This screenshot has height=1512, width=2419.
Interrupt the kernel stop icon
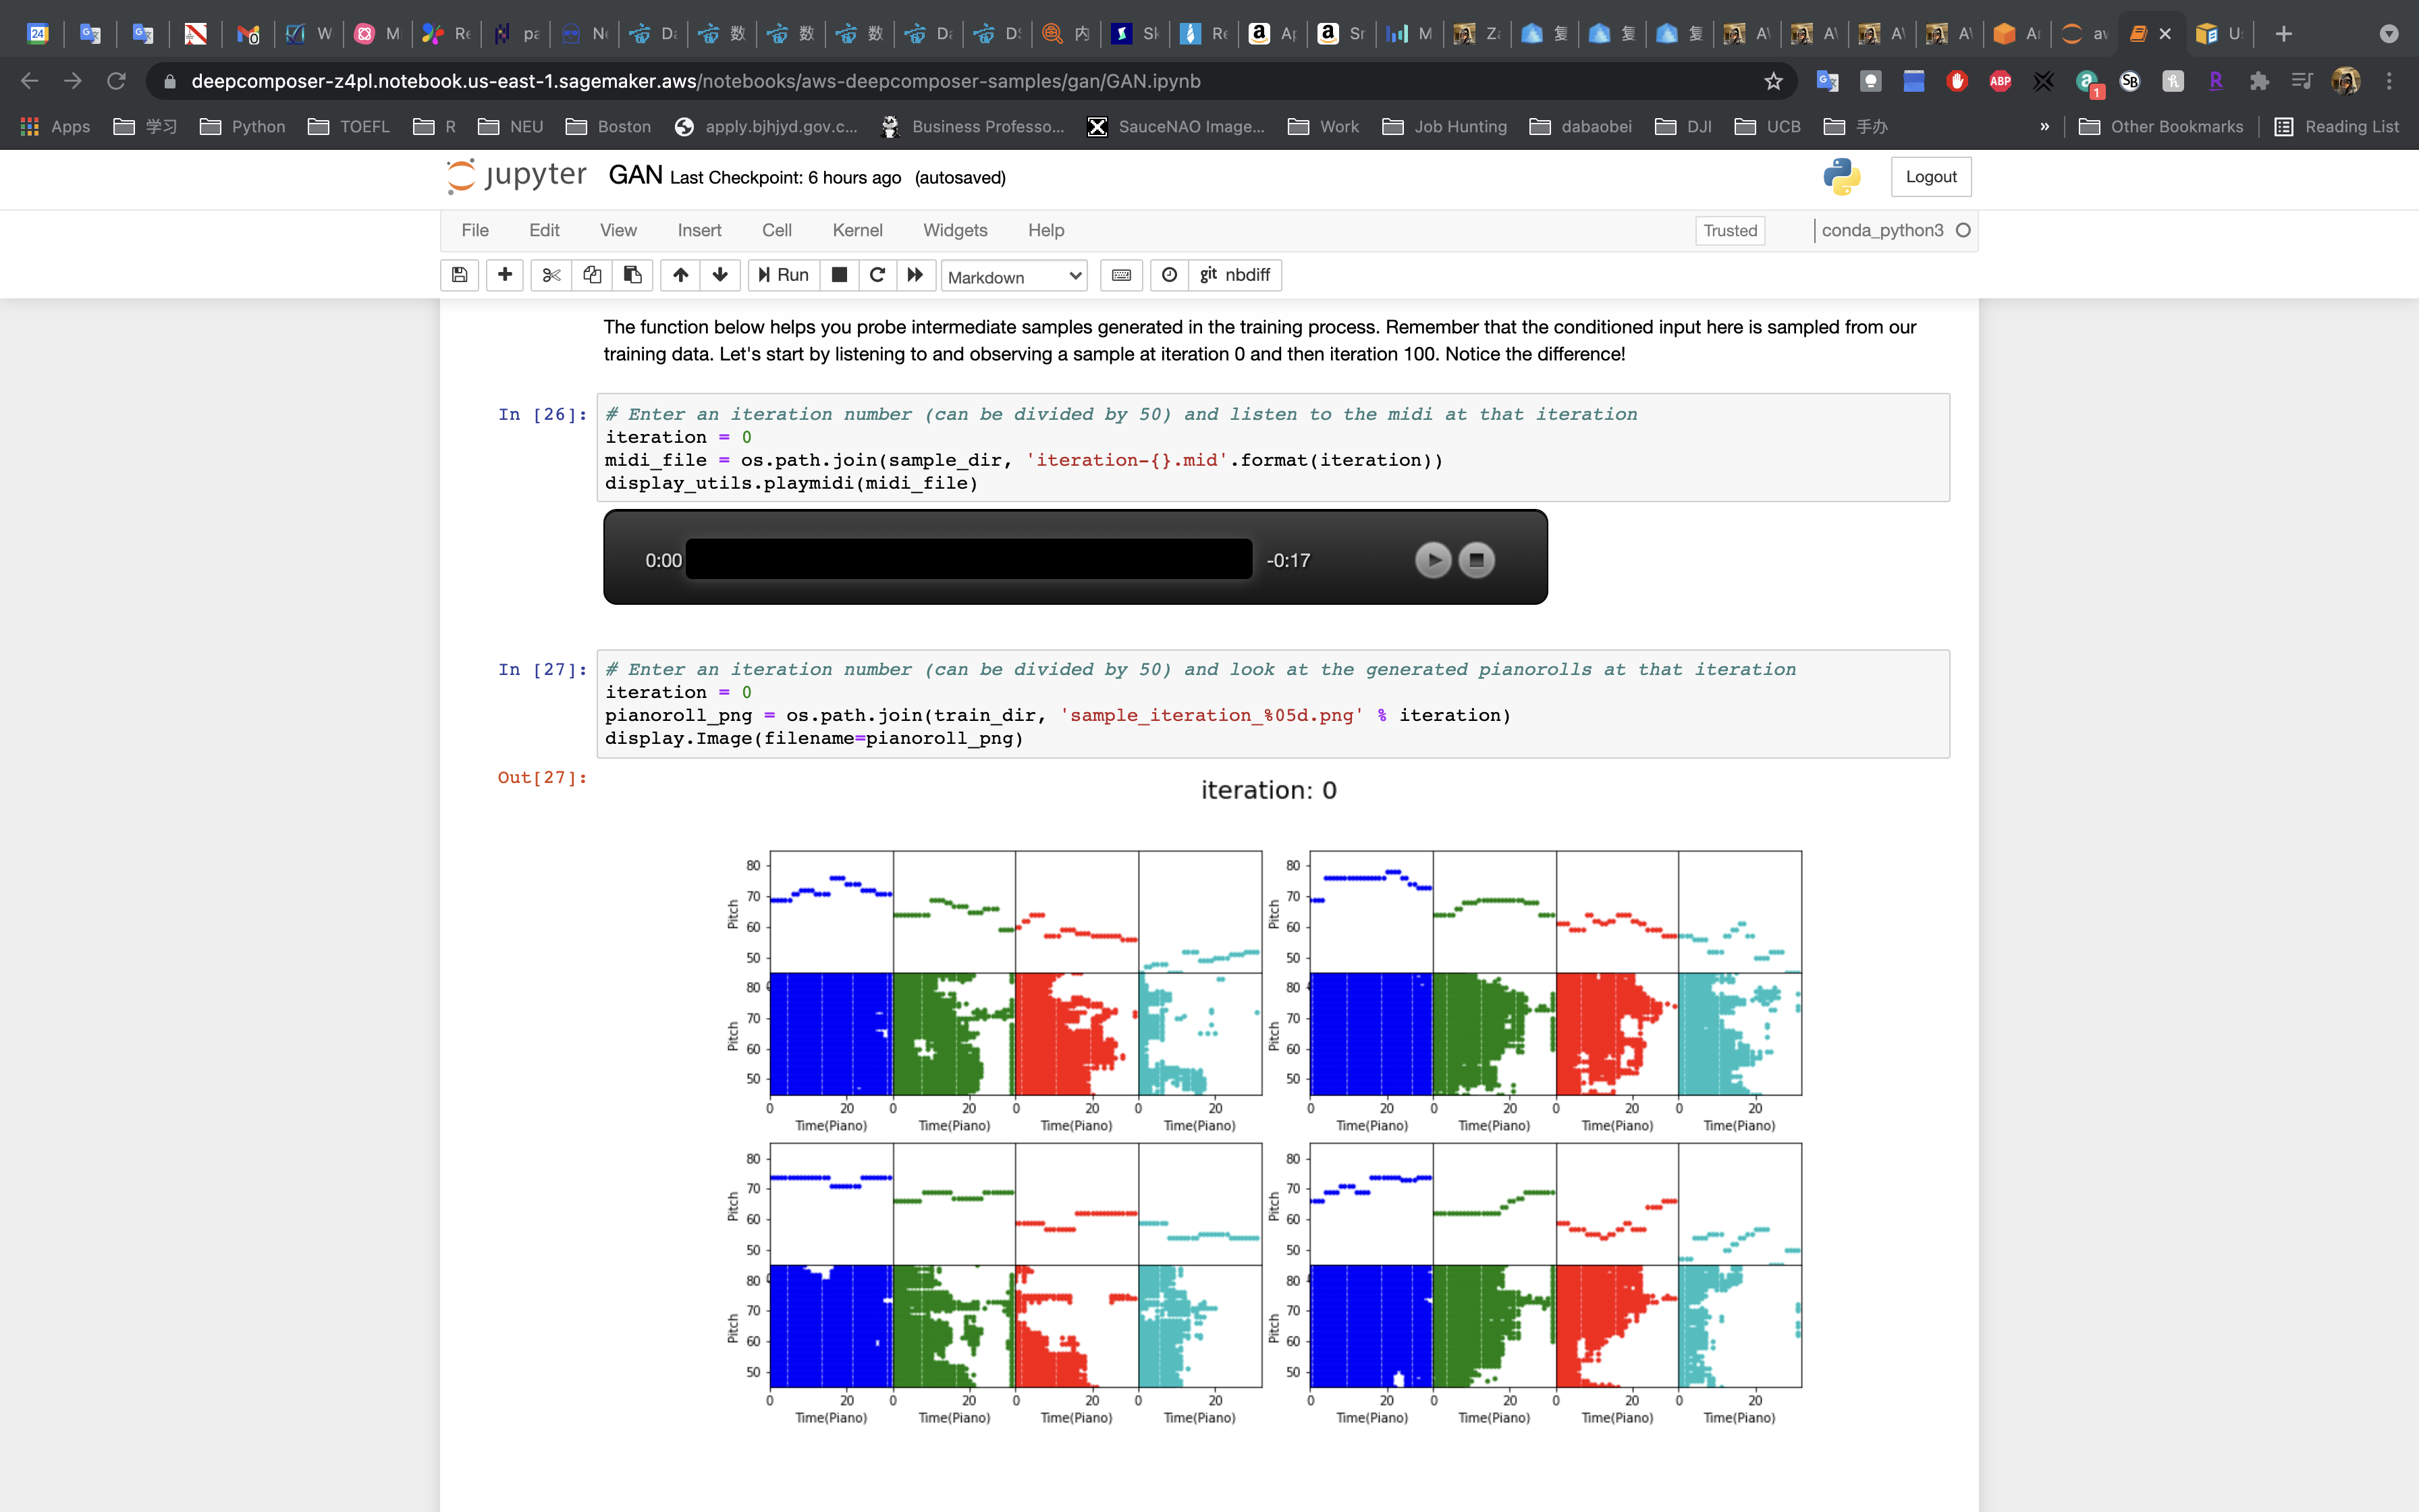[x=840, y=275]
